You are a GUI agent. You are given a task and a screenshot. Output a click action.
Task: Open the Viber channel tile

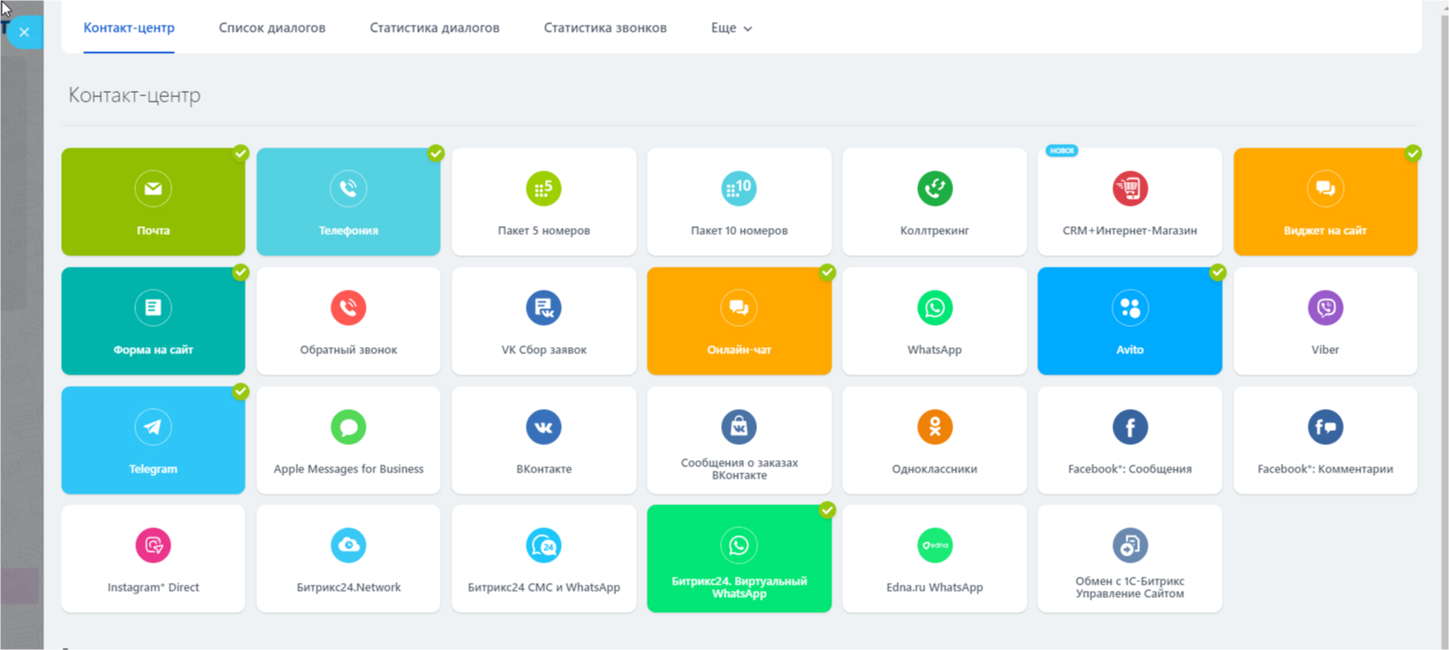click(1325, 321)
